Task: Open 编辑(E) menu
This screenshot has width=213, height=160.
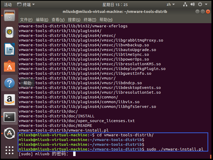Action: point(42,20)
